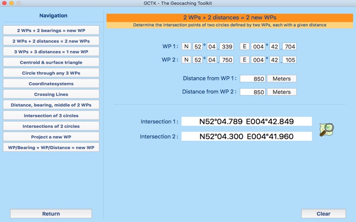Select Intersection 2 result N52°04.300 E004°41.960

tap(247, 136)
